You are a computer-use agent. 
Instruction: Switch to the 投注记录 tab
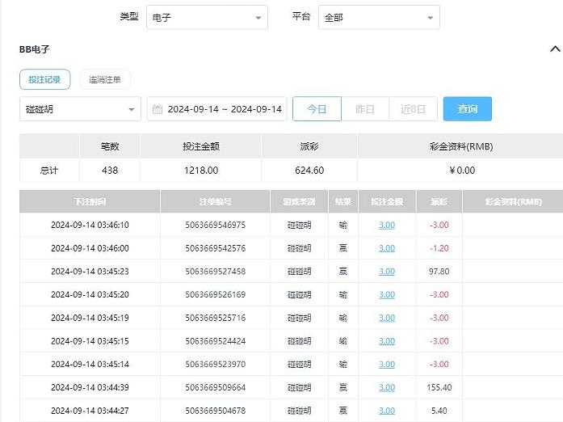[44, 79]
